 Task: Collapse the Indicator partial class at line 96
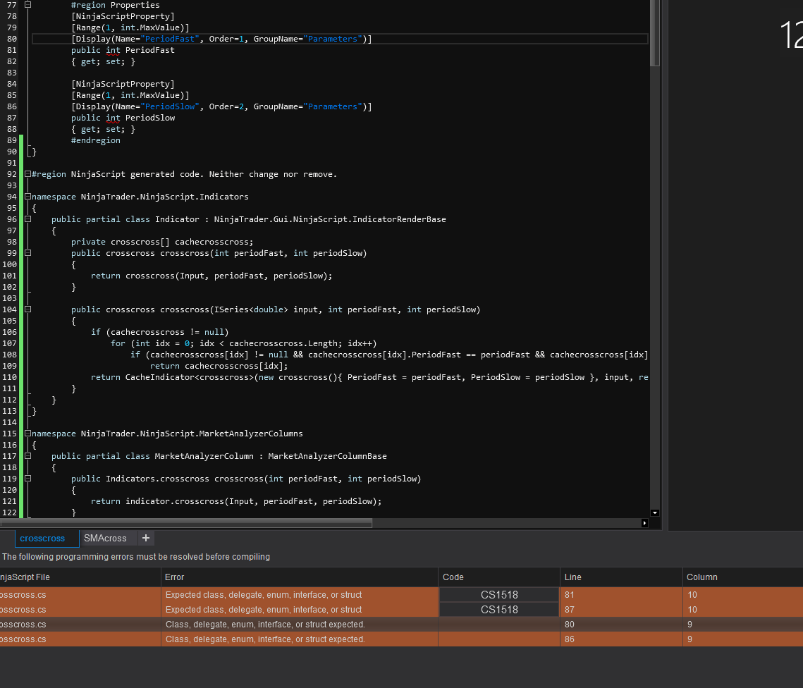coord(28,219)
